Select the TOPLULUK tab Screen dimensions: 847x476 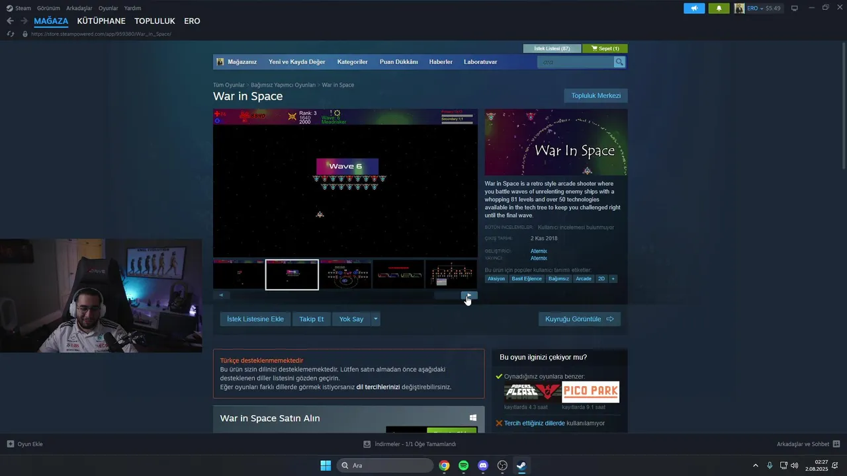155,21
